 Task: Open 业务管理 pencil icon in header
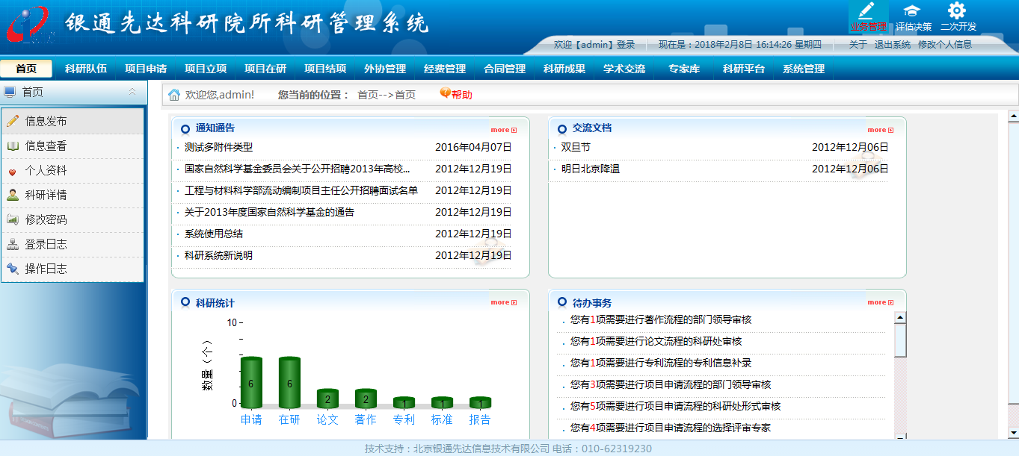[867, 10]
